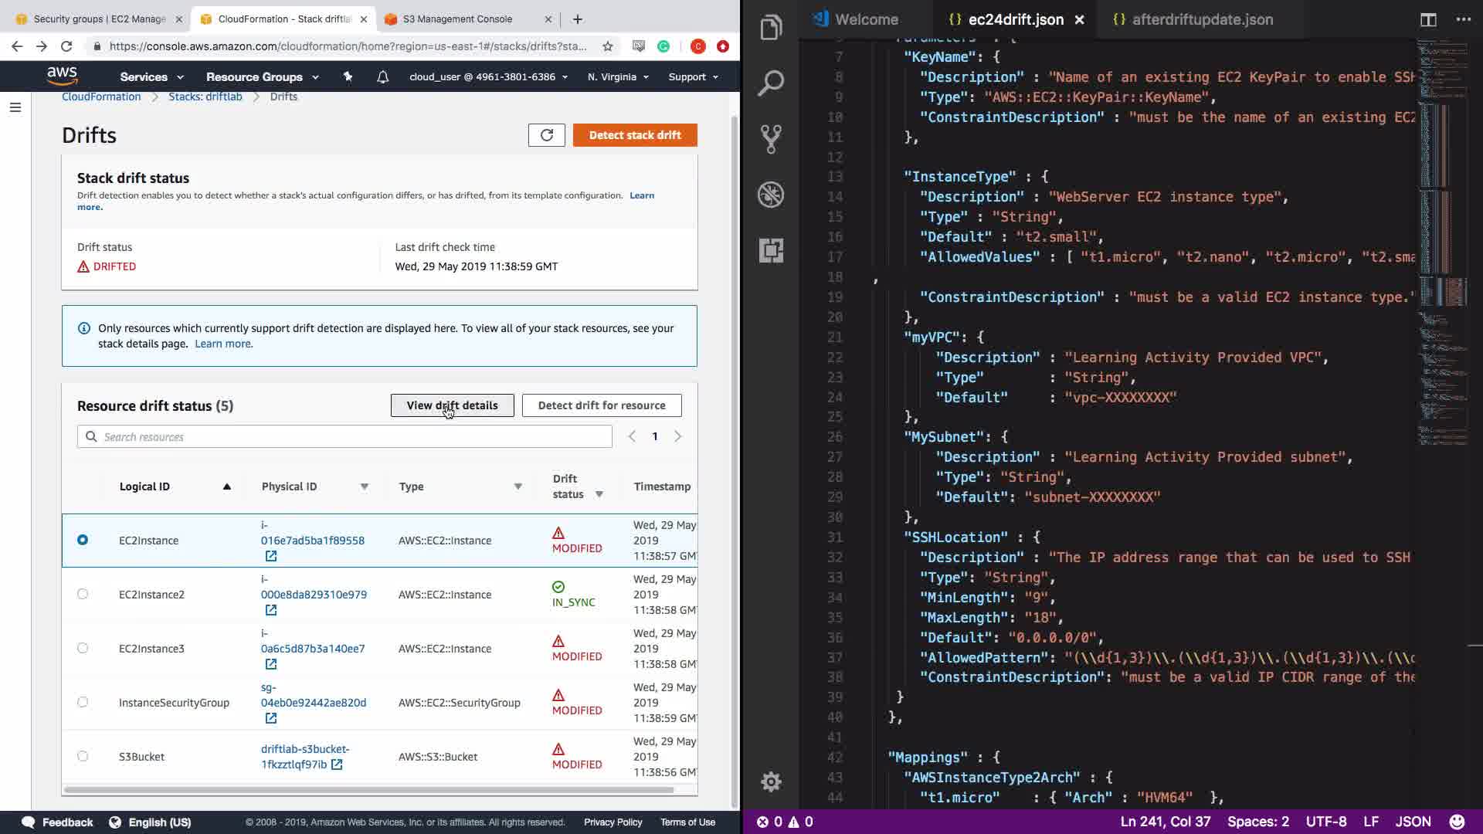
Task: Switch to S3 Management Console browser tab
Action: point(457,19)
